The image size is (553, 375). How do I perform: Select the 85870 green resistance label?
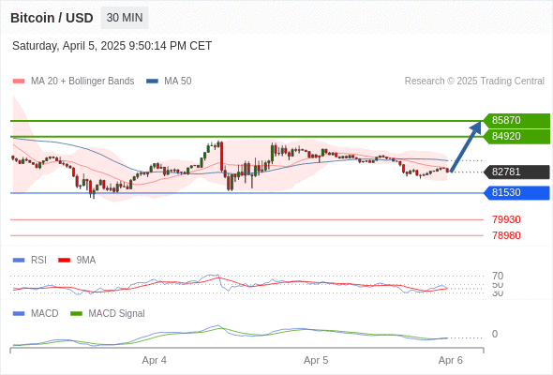tap(516, 120)
